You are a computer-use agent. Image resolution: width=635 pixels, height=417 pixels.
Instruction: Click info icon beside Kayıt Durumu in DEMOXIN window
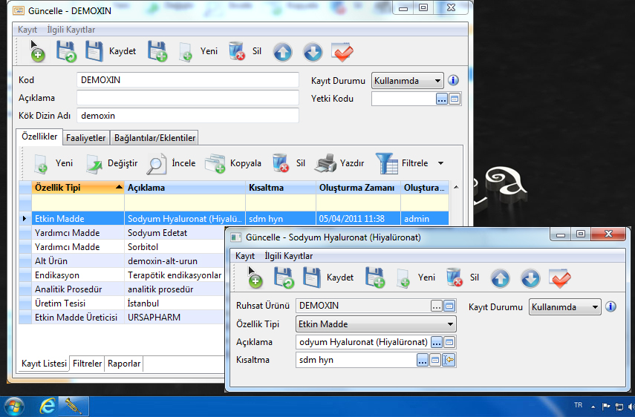pyautogui.click(x=453, y=80)
